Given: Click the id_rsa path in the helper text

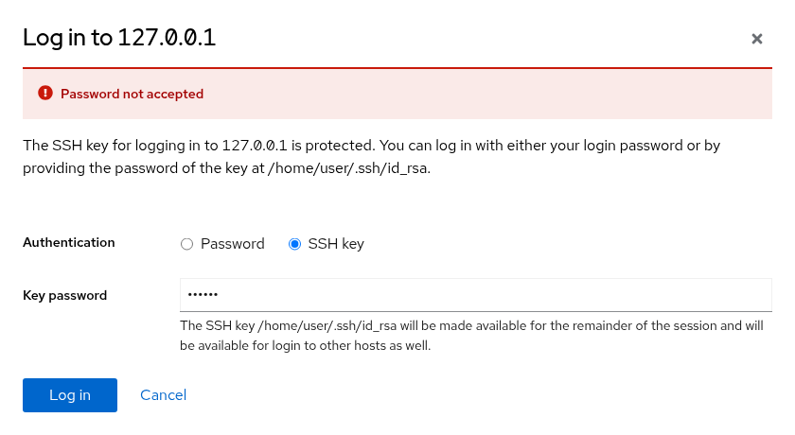Looking at the screenshot, I should 327,325.
